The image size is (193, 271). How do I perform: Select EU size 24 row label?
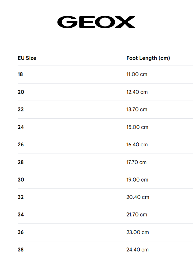[21, 127]
